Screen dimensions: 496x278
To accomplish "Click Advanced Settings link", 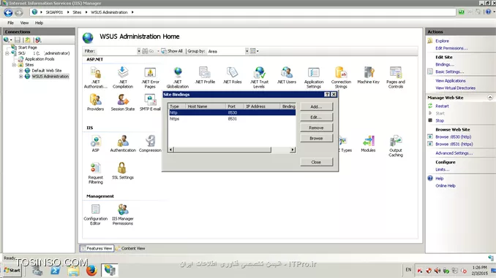I will click(454, 153).
